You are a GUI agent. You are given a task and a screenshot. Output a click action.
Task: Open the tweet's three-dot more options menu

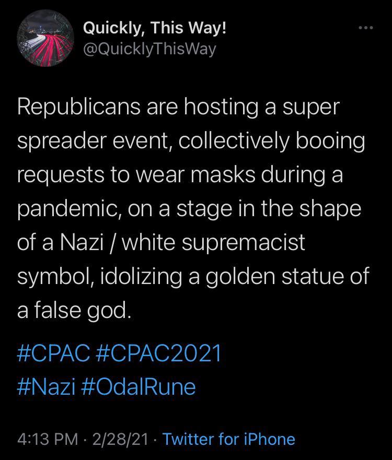[x=366, y=28]
